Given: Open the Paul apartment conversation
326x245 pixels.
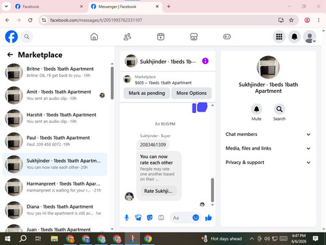Looking at the screenshot, I should click(x=55, y=141).
